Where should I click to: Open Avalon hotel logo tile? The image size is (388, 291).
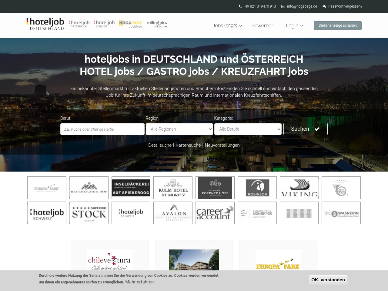(x=173, y=213)
